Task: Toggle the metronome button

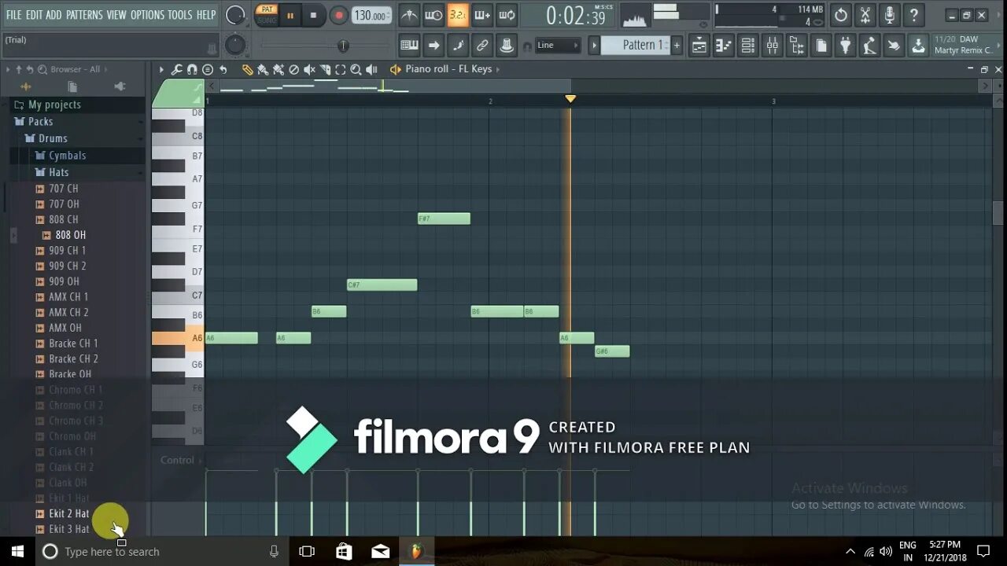Action: (409, 15)
